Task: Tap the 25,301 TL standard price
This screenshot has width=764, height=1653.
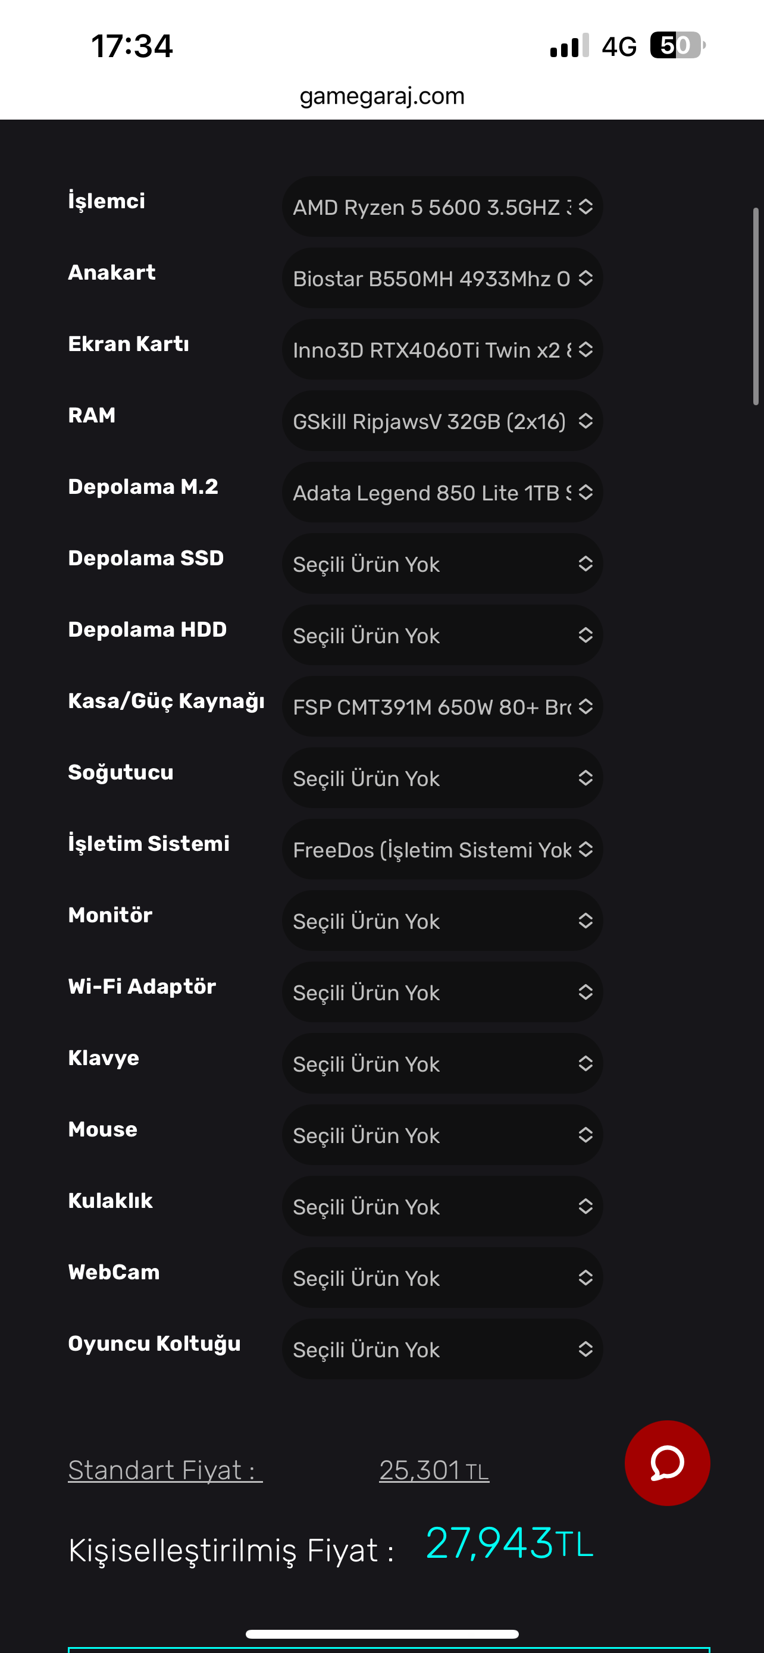Action: pos(434,1470)
